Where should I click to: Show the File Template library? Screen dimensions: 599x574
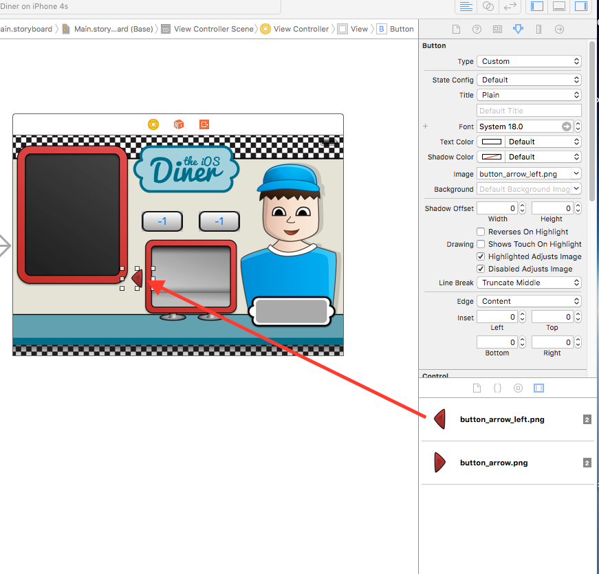[x=477, y=388]
